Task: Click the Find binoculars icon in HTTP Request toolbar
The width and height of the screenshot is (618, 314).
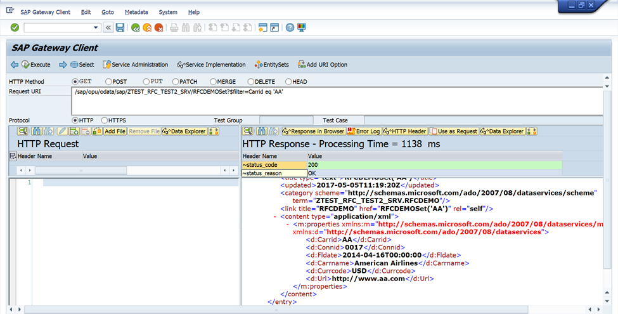Action: pyautogui.click(x=36, y=131)
